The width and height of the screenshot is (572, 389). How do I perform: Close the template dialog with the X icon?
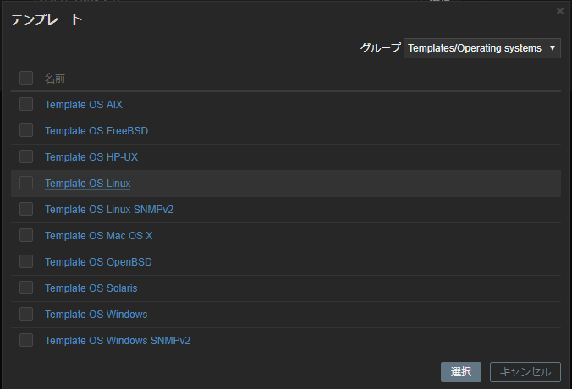[x=559, y=11]
